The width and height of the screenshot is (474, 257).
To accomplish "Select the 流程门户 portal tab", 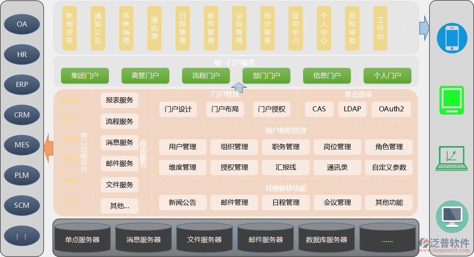I will 206,76.
